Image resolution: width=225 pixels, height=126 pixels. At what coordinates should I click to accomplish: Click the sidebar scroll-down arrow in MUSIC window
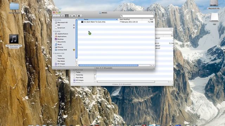pyautogui.click(x=77, y=65)
